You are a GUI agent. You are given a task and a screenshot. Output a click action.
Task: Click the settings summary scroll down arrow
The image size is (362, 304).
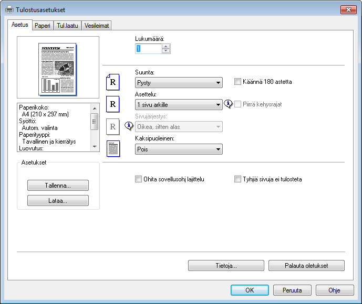[x=95, y=146]
